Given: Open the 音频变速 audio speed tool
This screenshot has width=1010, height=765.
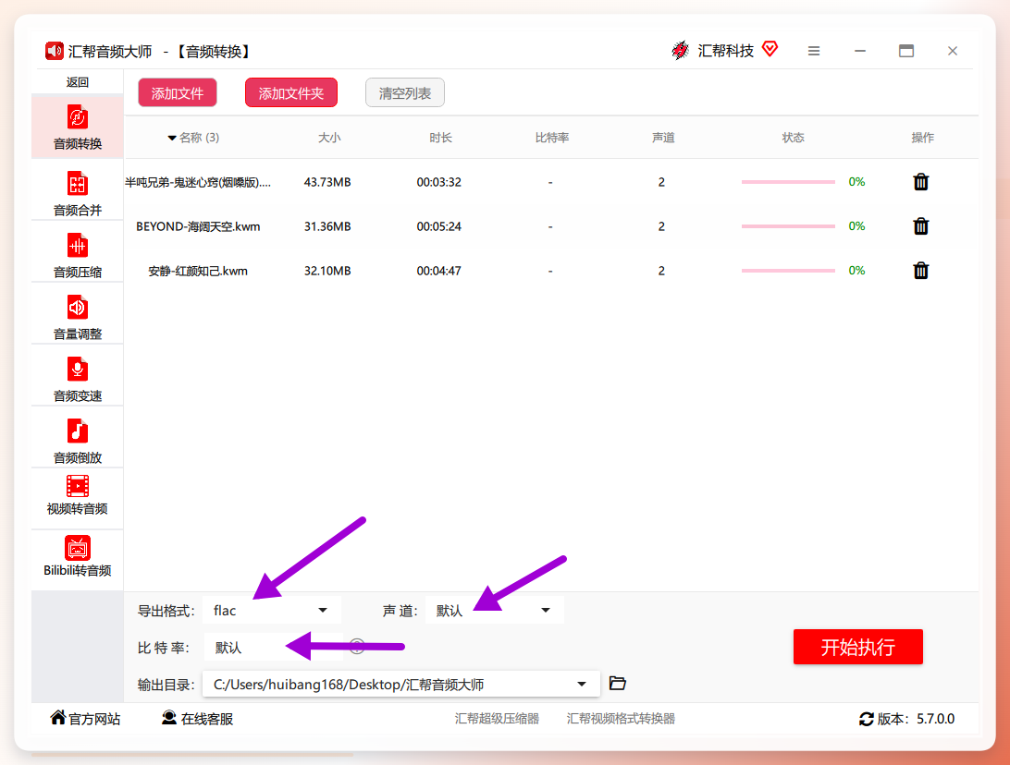Looking at the screenshot, I should click(x=78, y=378).
